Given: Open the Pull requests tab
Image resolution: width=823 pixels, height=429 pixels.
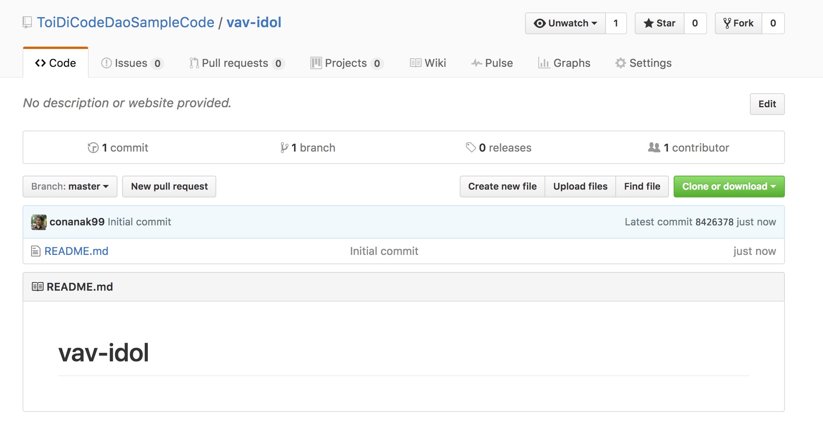Looking at the screenshot, I should [x=236, y=63].
